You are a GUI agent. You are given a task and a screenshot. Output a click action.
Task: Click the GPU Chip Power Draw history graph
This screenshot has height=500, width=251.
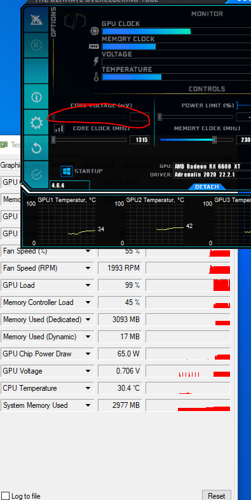click(188, 355)
